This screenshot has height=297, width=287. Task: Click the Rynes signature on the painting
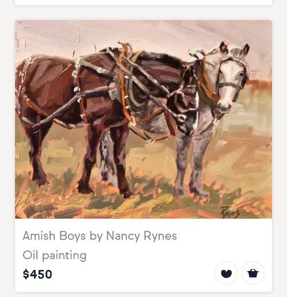(x=230, y=212)
